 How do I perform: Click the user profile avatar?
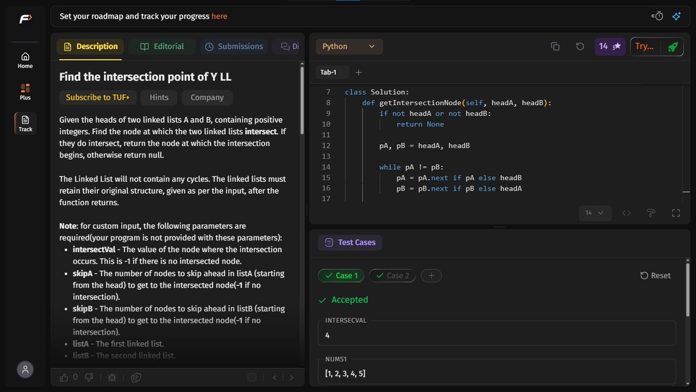(25, 369)
